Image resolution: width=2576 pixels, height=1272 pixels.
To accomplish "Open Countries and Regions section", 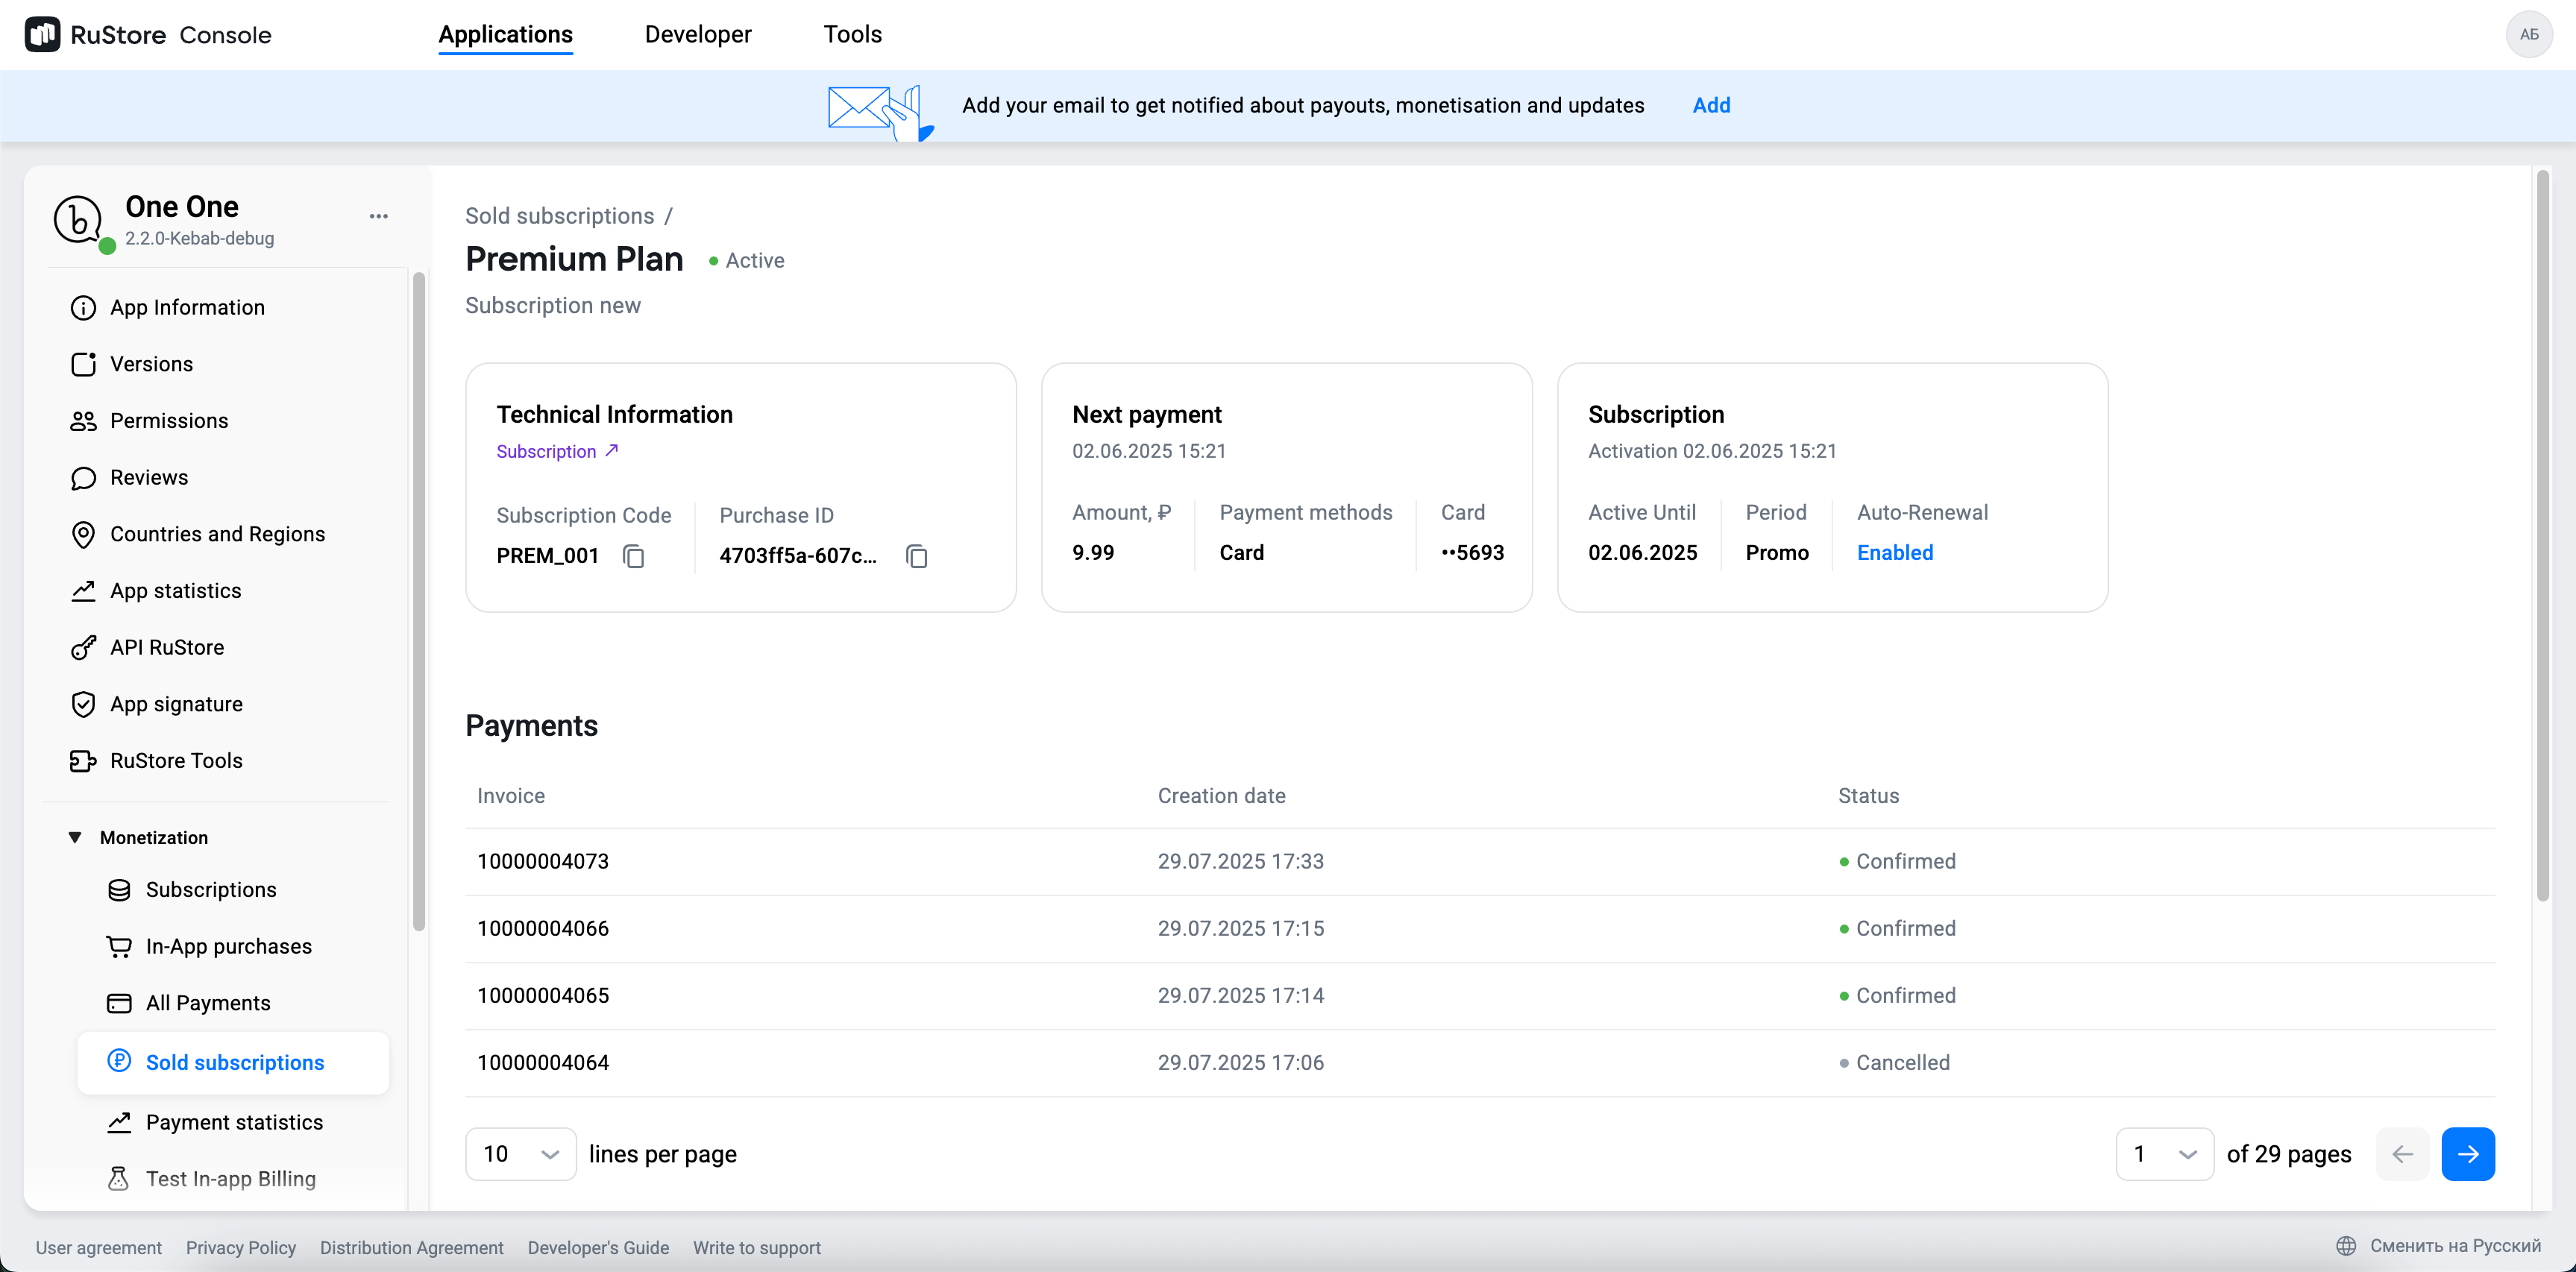I will coord(217,534).
